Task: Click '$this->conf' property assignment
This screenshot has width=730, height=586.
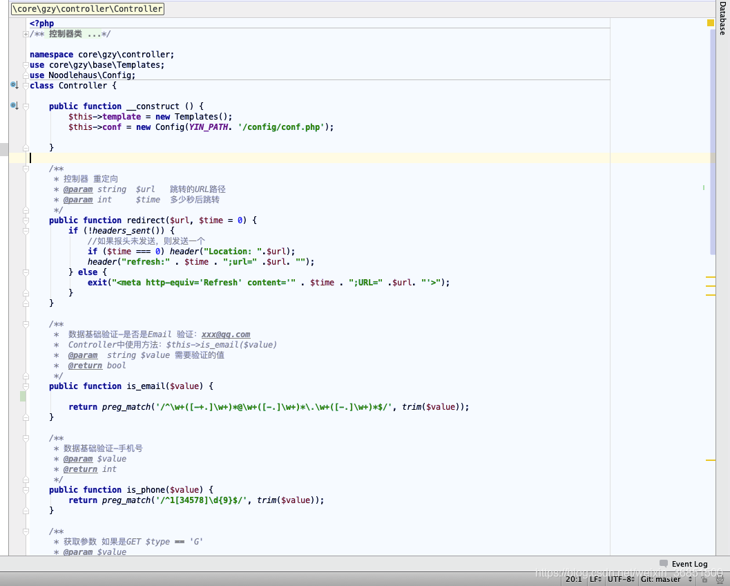Action: pos(95,126)
